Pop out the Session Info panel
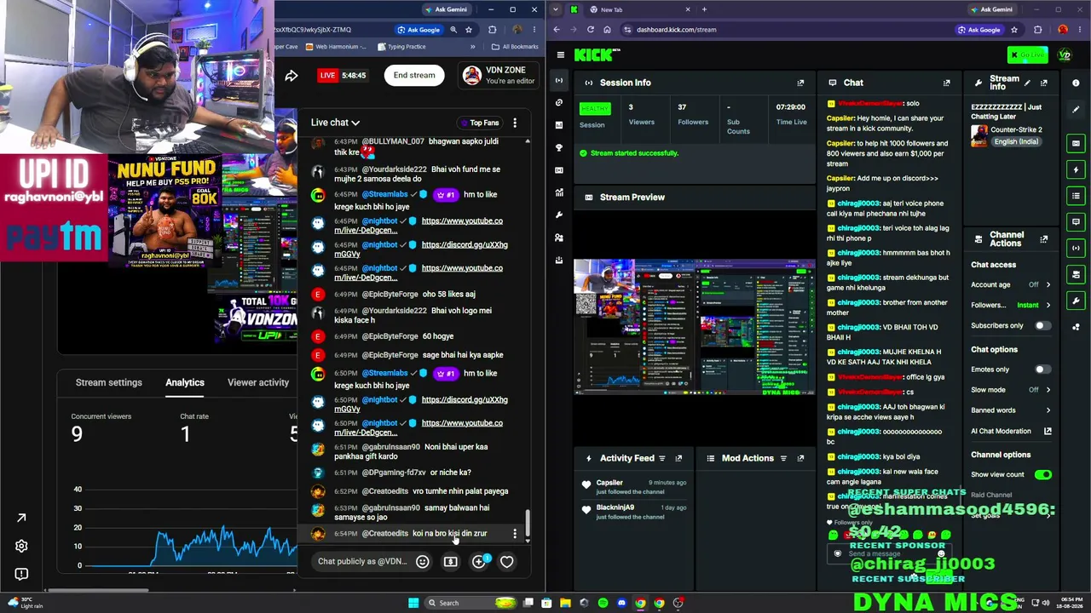This screenshot has height=613, width=1091. [800, 83]
